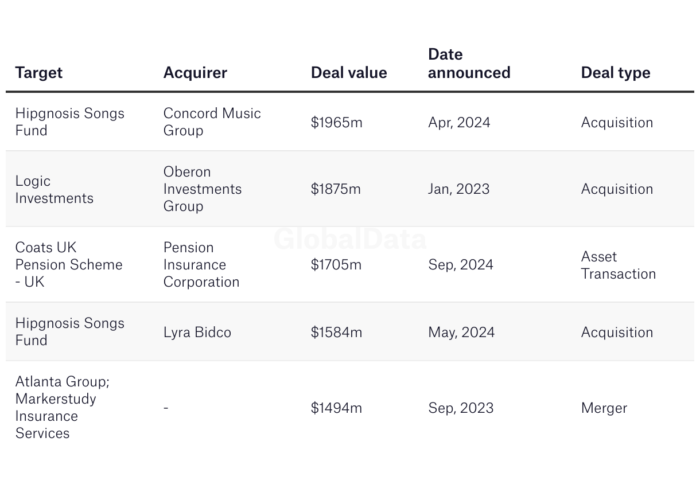The width and height of the screenshot is (700, 477).
Task: Click the Jan, 2023 date cell
Action: tap(459, 189)
